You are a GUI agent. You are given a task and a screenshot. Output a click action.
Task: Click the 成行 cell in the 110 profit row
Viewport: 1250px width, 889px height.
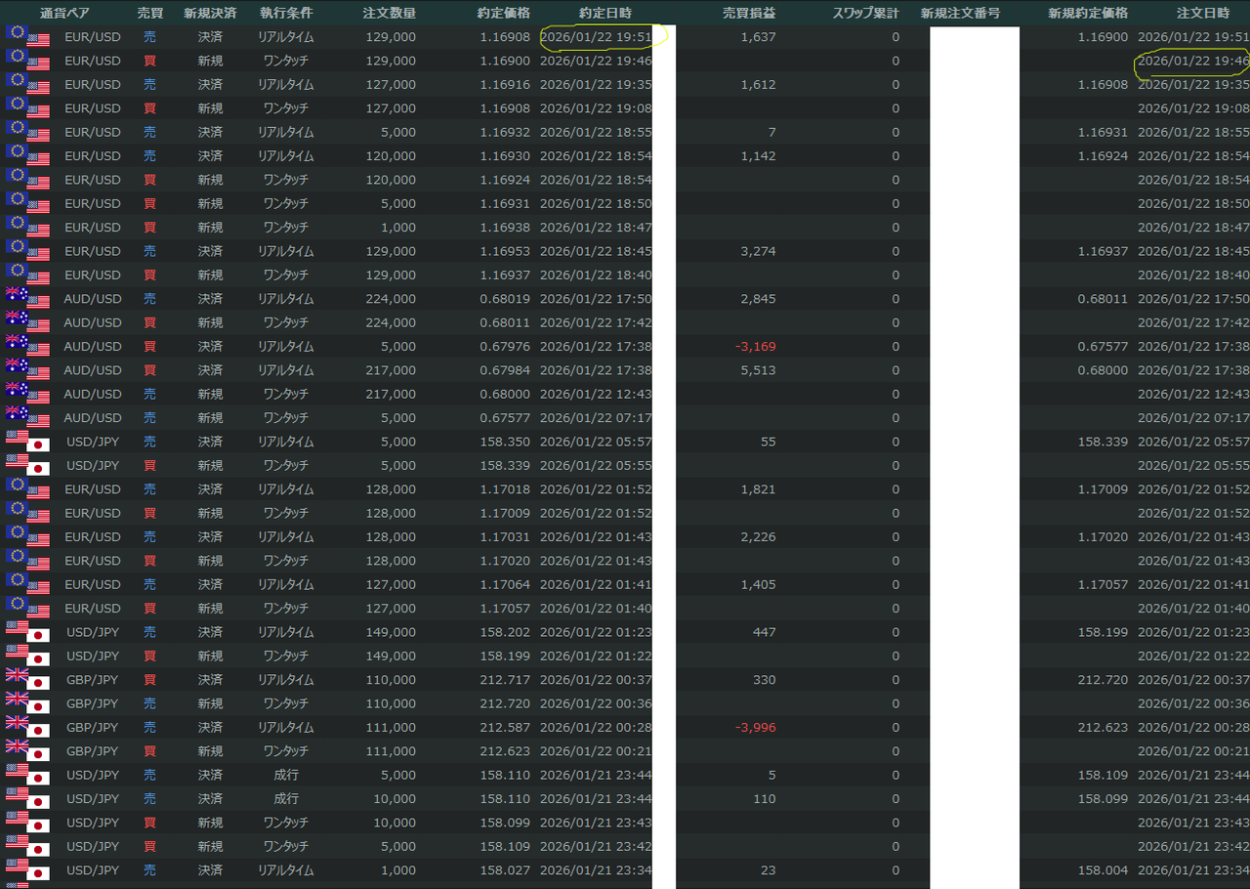pos(285,798)
